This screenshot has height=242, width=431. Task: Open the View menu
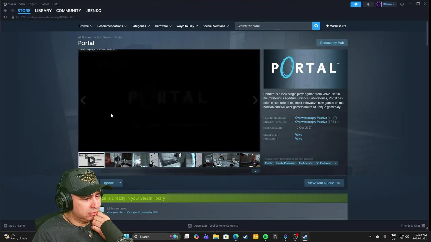(x=22, y=4)
